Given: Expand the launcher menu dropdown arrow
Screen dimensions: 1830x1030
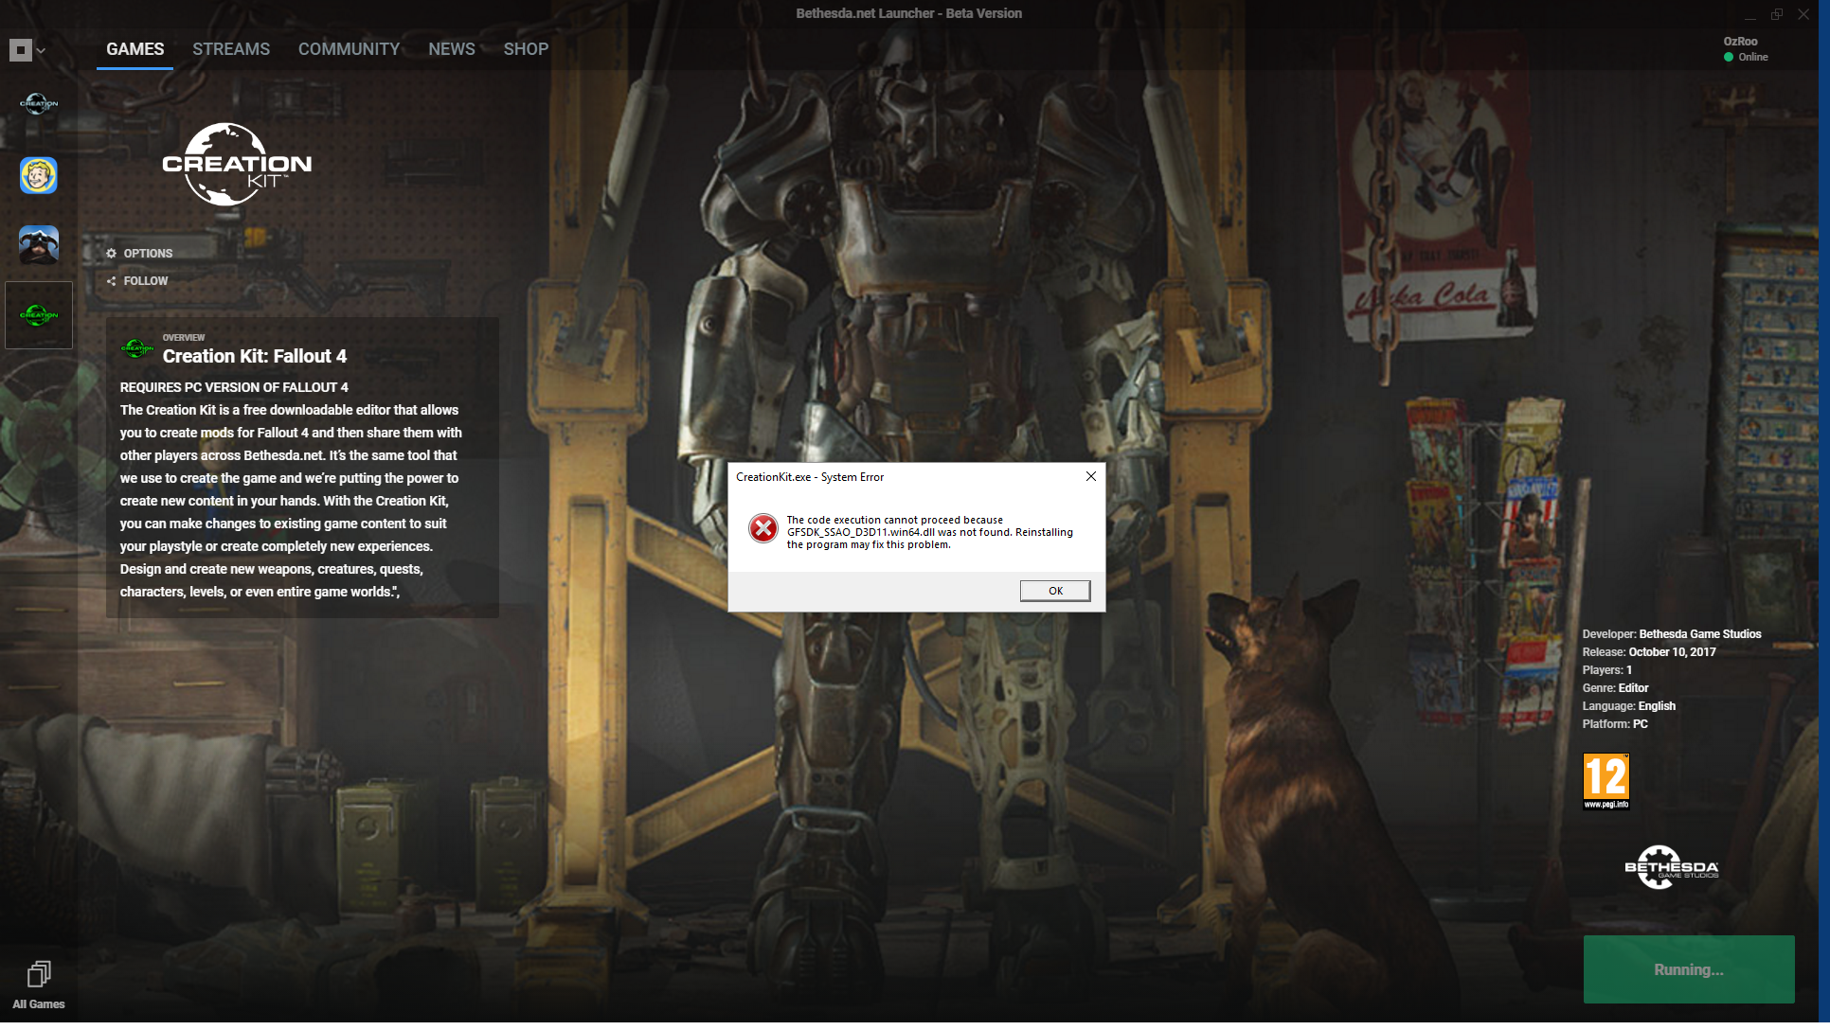Looking at the screenshot, I should (41, 51).
